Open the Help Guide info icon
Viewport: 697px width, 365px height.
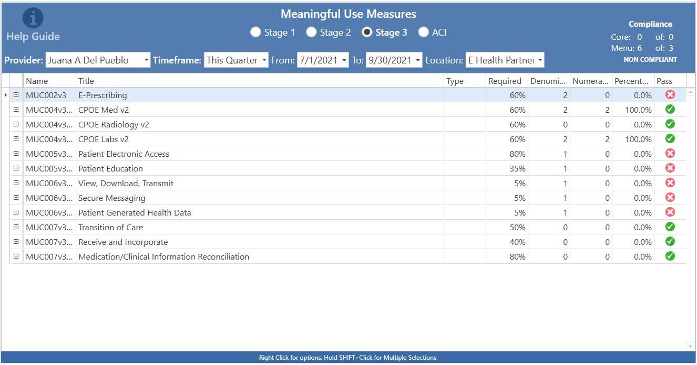pyautogui.click(x=33, y=18)
